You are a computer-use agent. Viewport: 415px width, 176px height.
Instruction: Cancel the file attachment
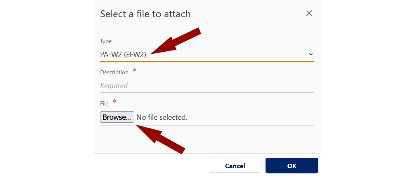click(x=235, y=166)
